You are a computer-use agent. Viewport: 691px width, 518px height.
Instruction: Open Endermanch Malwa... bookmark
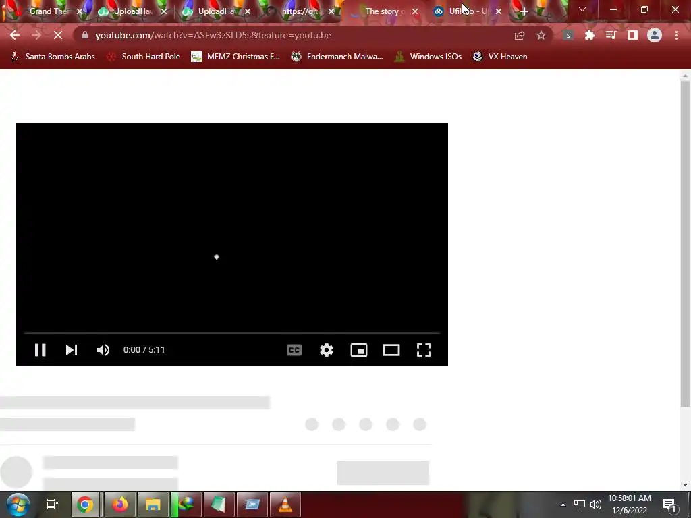click(x=337, y=57)
